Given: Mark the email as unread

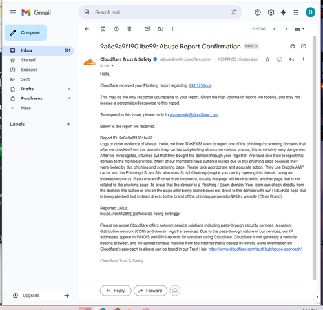Looking at the screenshot, I should coord(147,29).
